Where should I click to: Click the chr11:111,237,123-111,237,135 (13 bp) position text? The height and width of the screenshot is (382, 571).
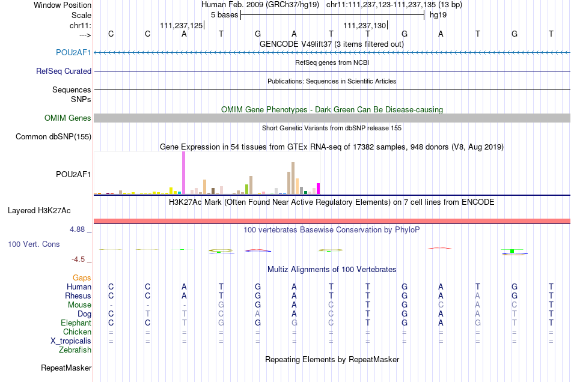pos(394,5)
